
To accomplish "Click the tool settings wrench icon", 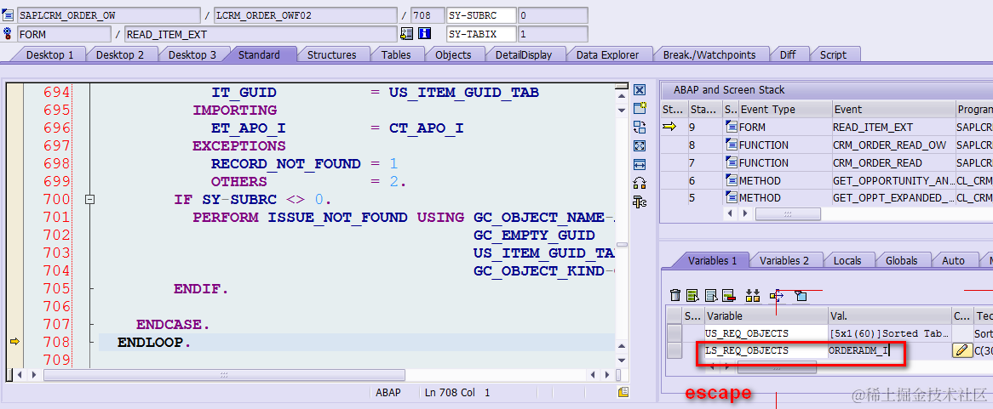I will tap(640, 202).
